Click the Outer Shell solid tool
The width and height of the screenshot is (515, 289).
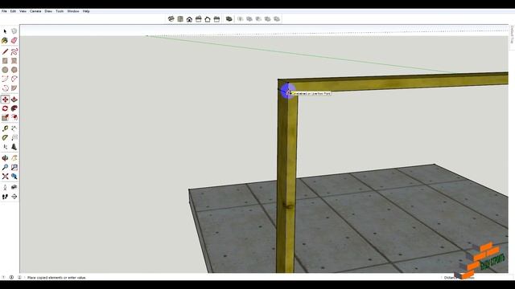pyautogui.click(x=229, y=19)
